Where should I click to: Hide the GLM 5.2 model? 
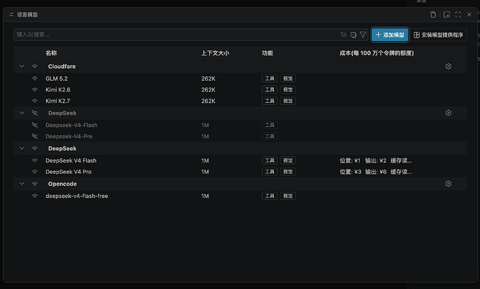35,79
